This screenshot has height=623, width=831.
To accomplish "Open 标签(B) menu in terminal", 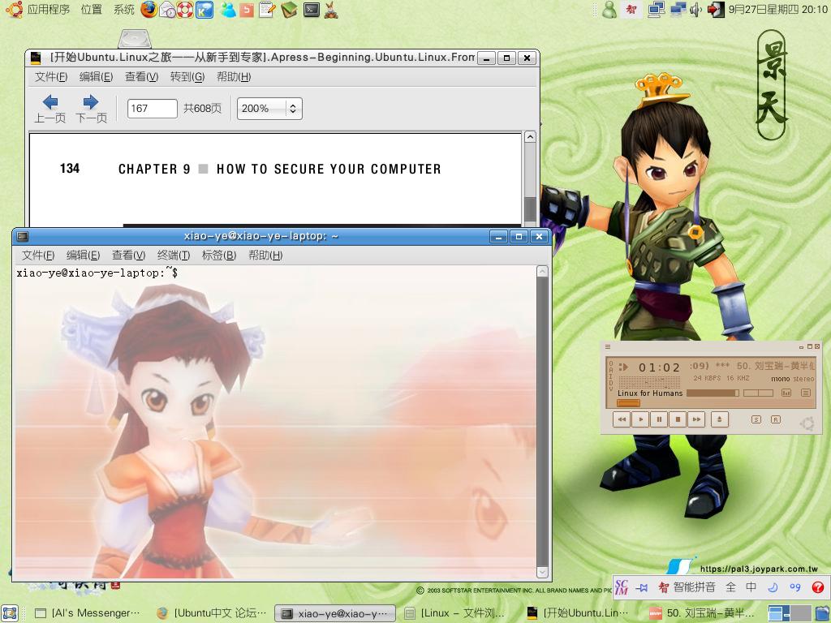I will coord(219,256).
